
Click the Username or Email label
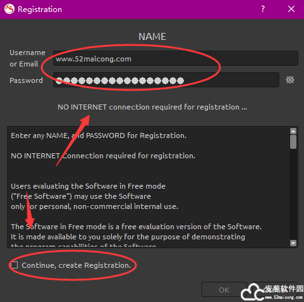(x=27, y=58)
